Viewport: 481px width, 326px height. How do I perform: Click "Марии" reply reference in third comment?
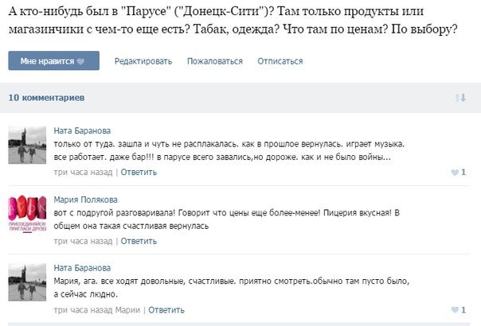tap(127, 310)
